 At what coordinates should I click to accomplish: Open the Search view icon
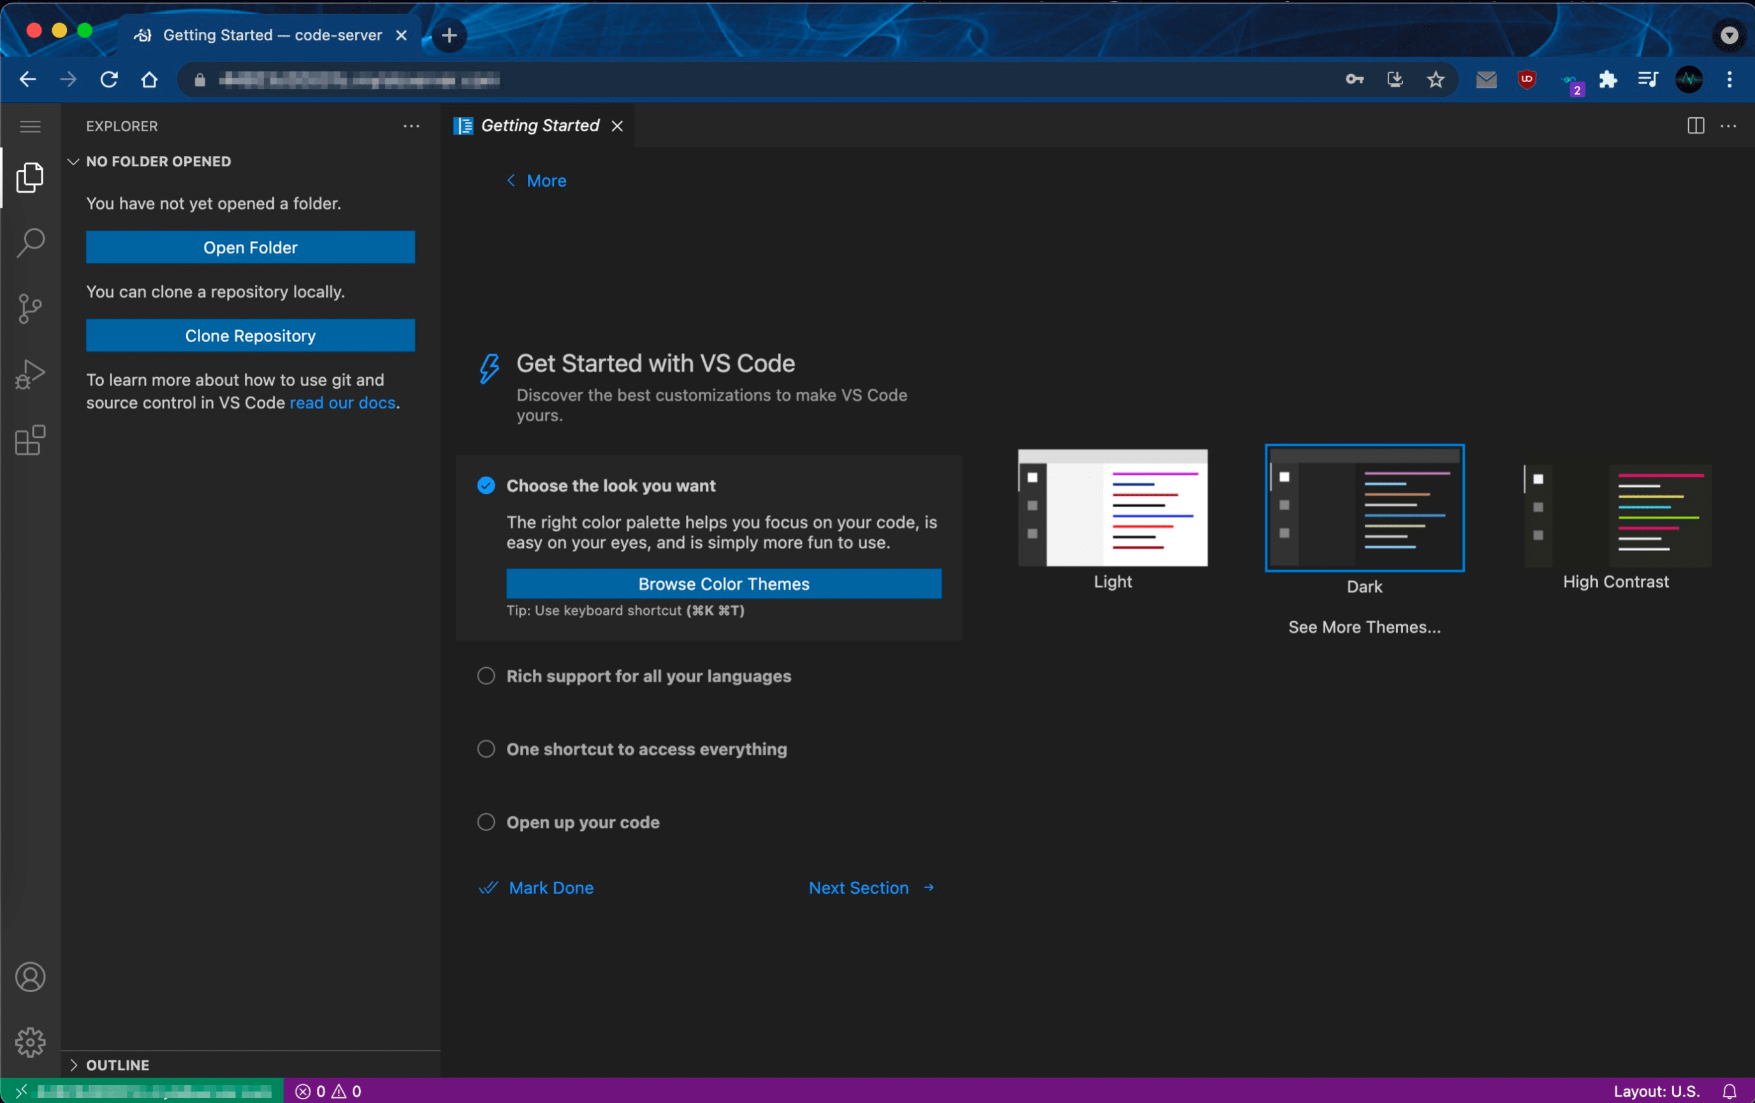(x=30, y=243)
